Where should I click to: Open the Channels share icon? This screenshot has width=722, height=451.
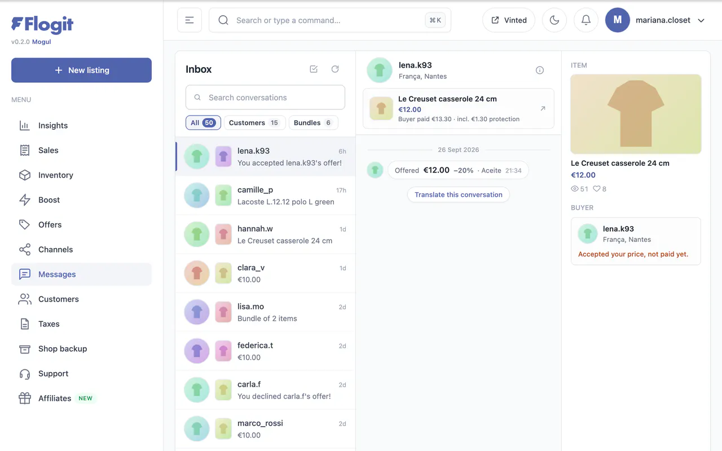[x=25, y=250]
